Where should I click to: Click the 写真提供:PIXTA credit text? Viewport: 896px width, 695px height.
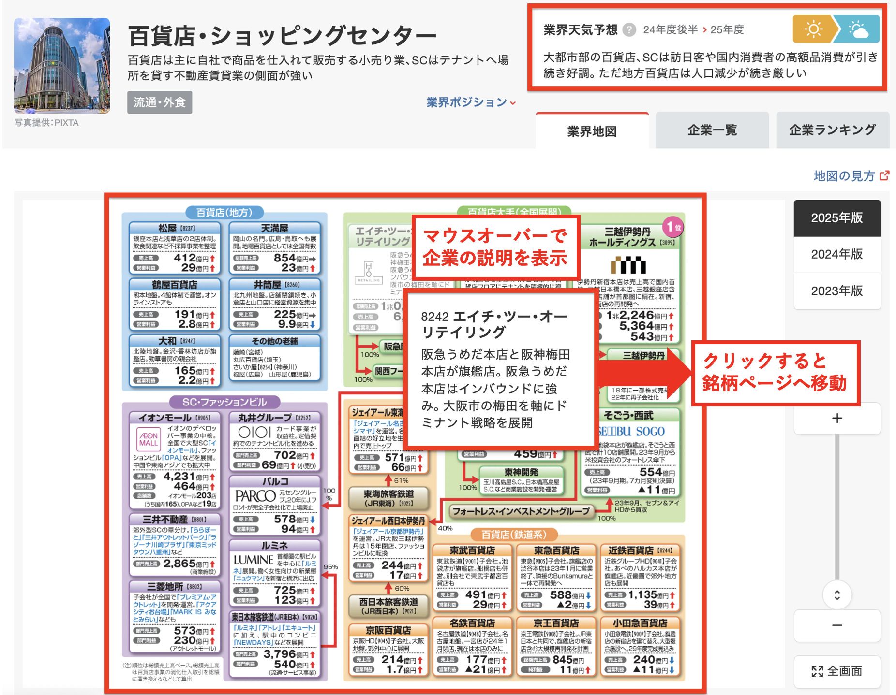46,123
